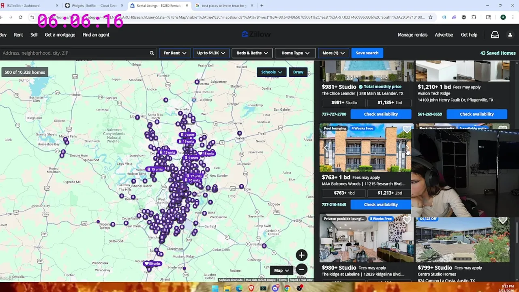519x292 pixels.
Task: Show previous photo of MAA Balcones Woods
Action: coord(326,148)
